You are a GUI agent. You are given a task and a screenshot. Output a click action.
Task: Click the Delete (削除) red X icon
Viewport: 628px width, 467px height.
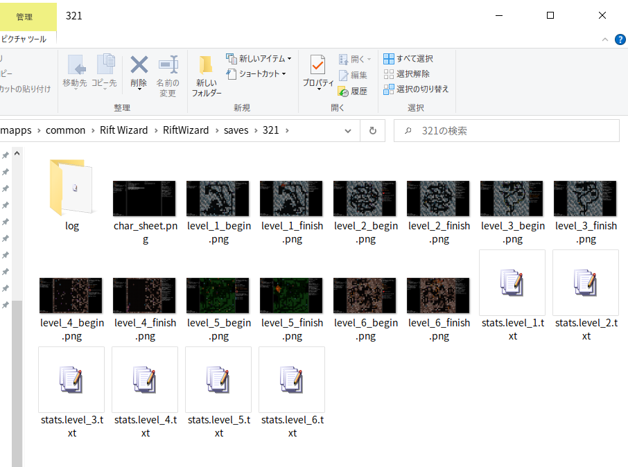pos(139,66)
